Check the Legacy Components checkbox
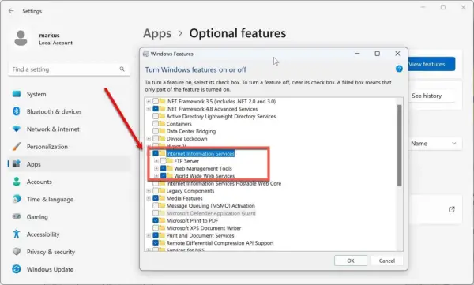 pyautogui.click(x=156, y=191)
